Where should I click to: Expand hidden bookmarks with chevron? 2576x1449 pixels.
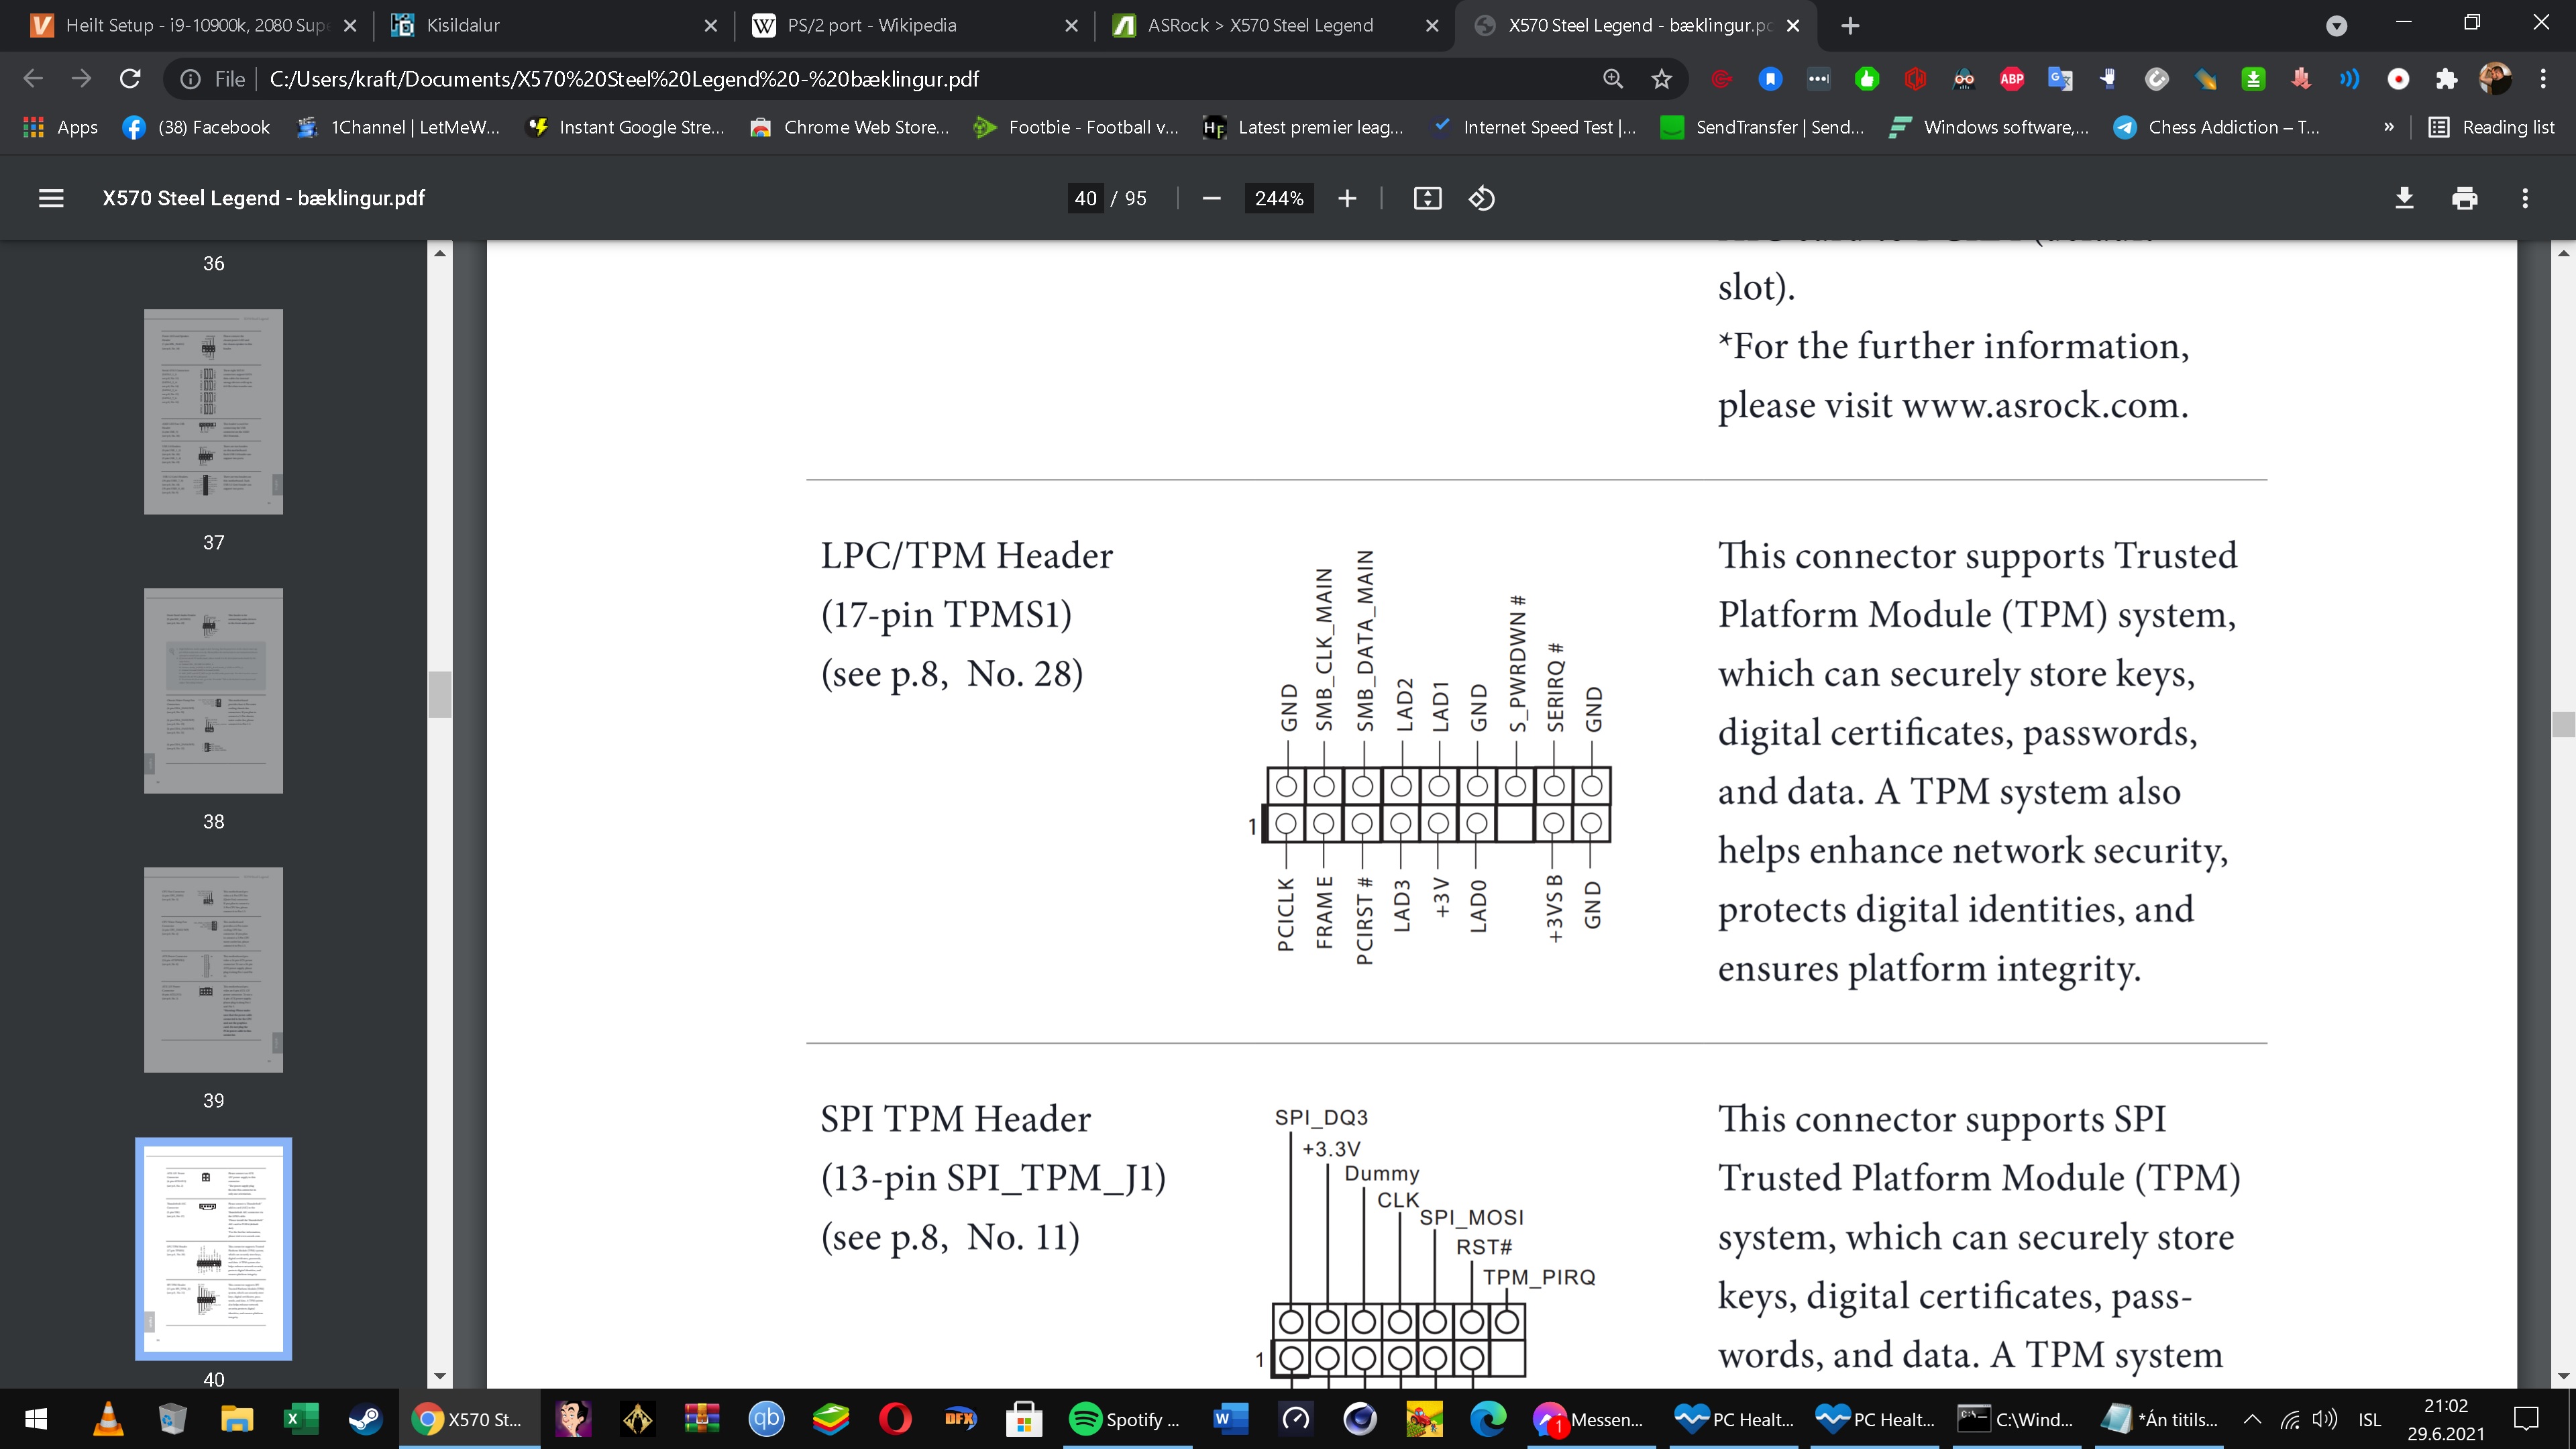click(x=2388, y=127)
